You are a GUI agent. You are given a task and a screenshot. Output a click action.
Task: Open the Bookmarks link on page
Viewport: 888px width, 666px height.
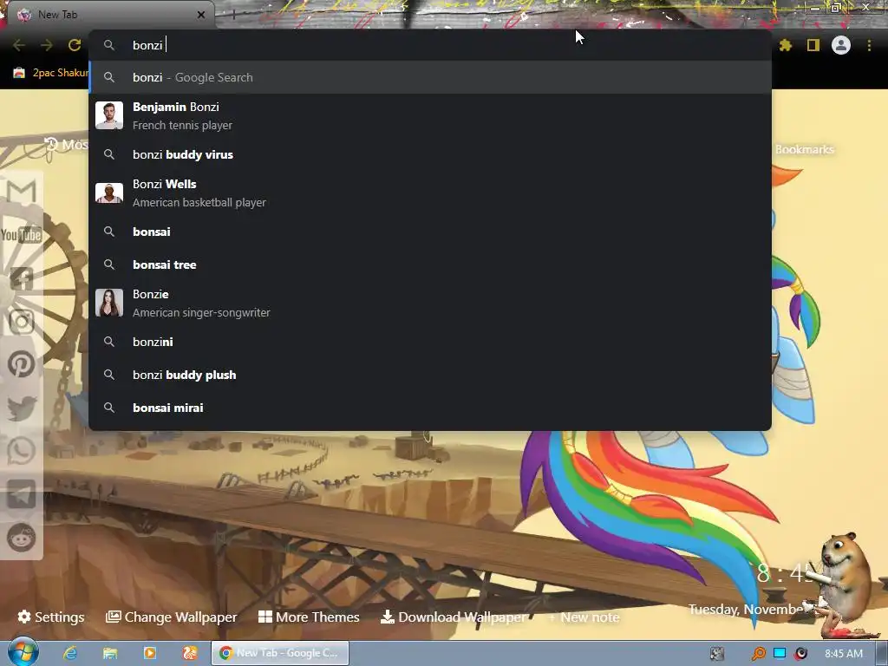coord(804,149)
